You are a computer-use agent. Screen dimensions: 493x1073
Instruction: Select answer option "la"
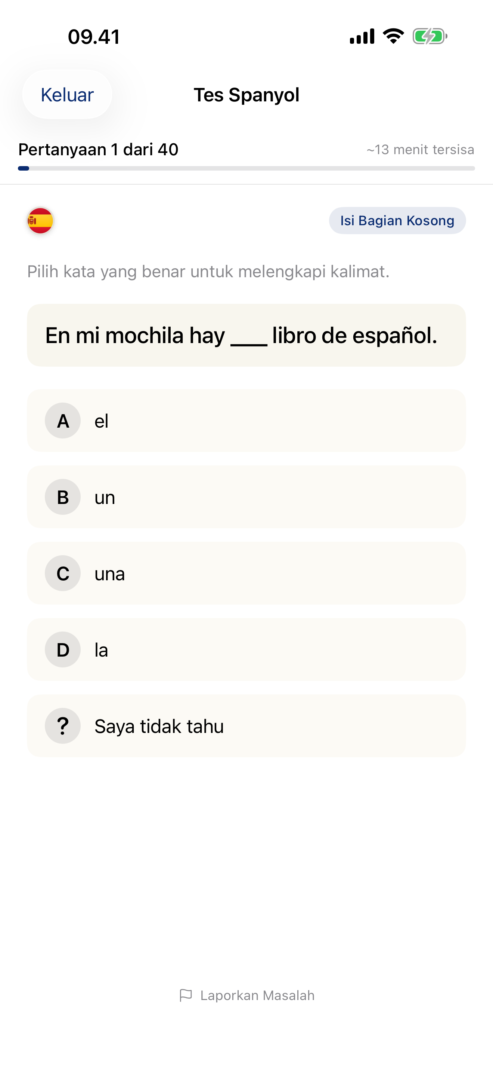246,650
